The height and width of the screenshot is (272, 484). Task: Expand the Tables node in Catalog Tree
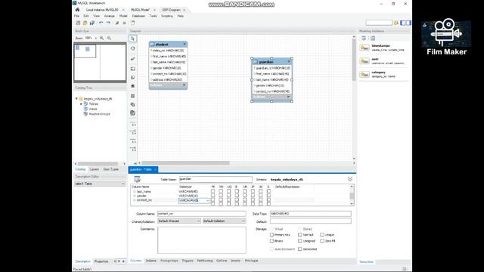pyautogui.click(x=81, y=104)
